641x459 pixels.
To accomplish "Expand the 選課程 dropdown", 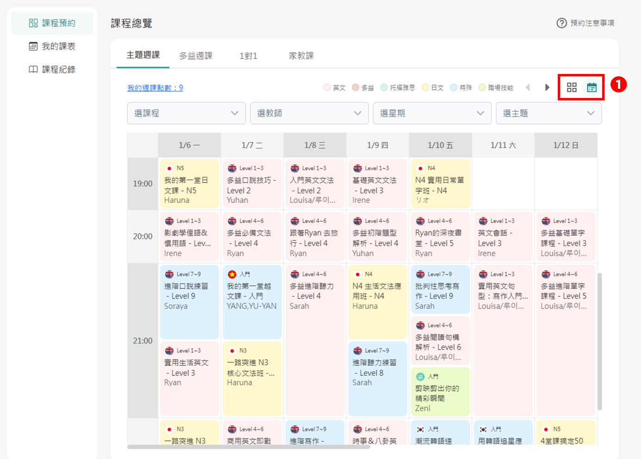I will [x=186, y=113].
